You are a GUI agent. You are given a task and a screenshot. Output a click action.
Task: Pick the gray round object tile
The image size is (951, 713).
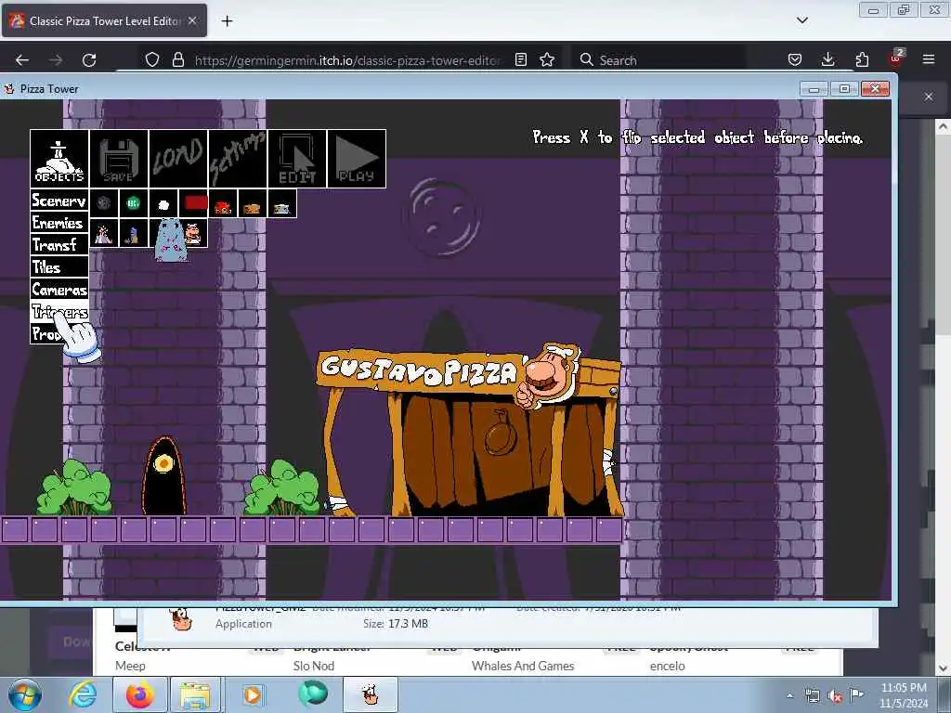point(104,203)
